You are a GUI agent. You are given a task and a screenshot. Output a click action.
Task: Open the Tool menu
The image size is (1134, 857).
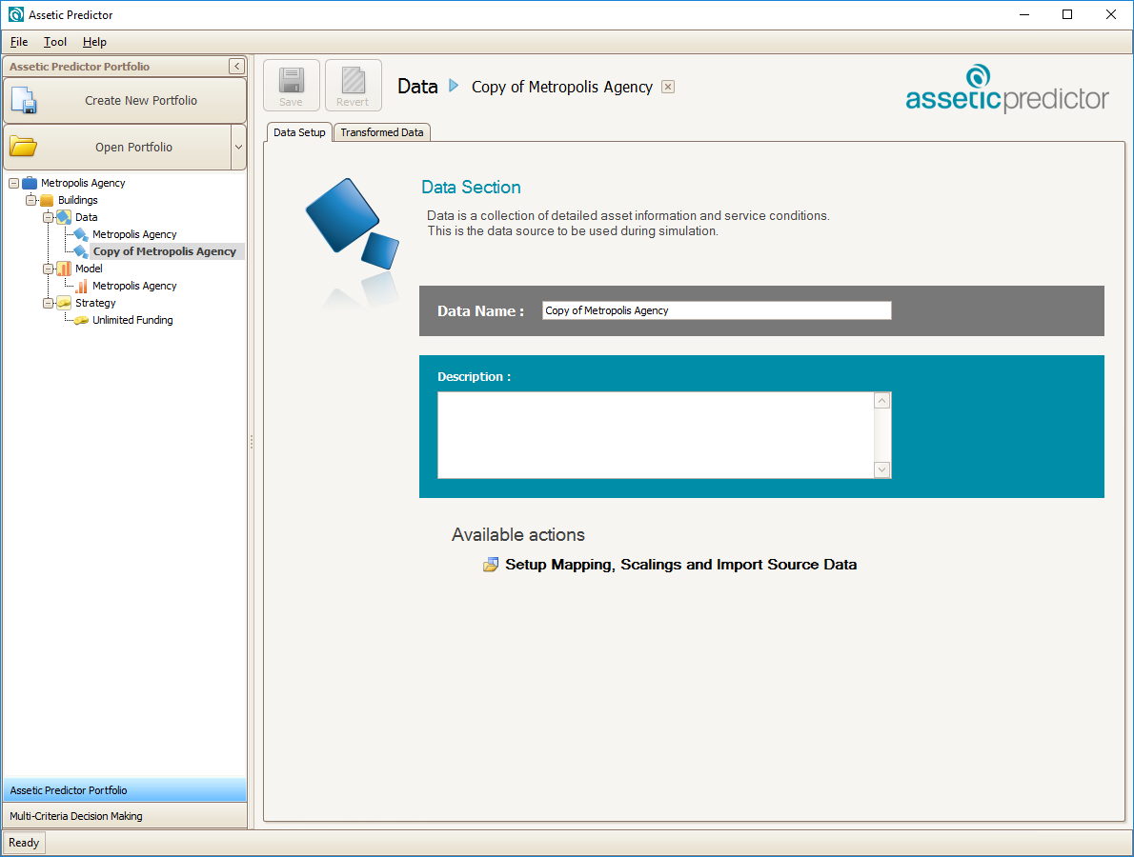coord(55,42)
